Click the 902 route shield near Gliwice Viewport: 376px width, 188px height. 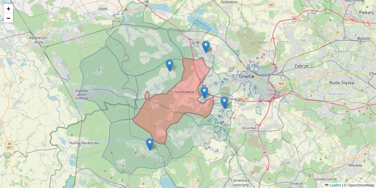click(x=281, y=83)
